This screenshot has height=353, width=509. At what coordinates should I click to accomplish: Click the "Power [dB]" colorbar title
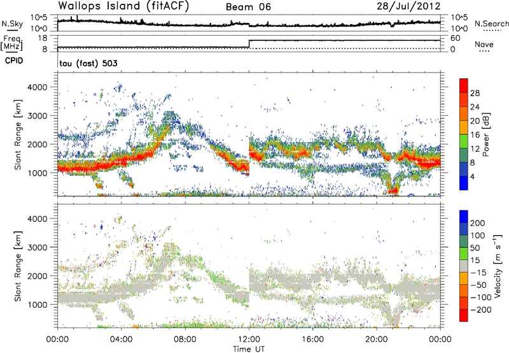point(485,134)
